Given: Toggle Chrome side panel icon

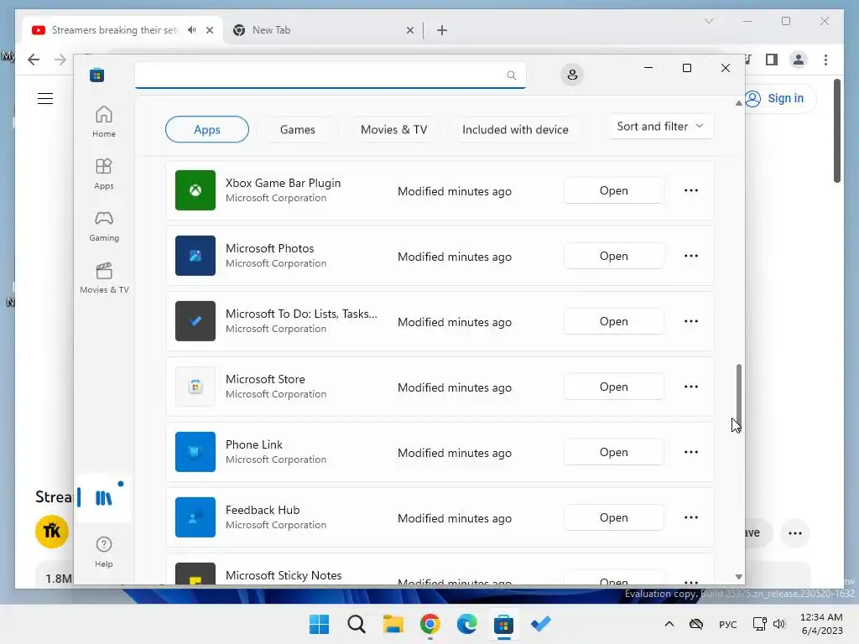Looking at the screenshot, I should coord(772,60).
